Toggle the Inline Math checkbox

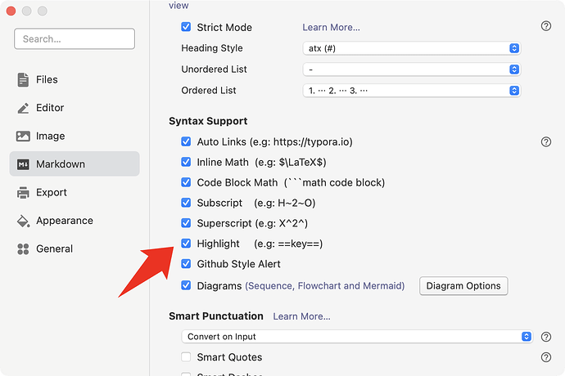point(186,163)
